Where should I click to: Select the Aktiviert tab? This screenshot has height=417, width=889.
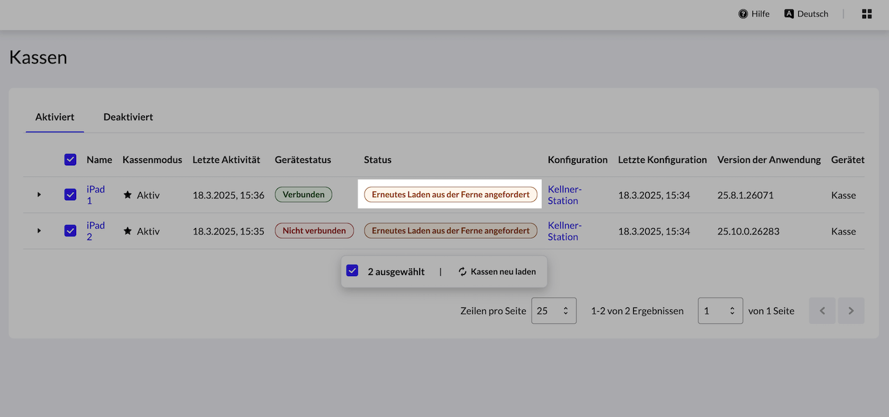(55, 117)
